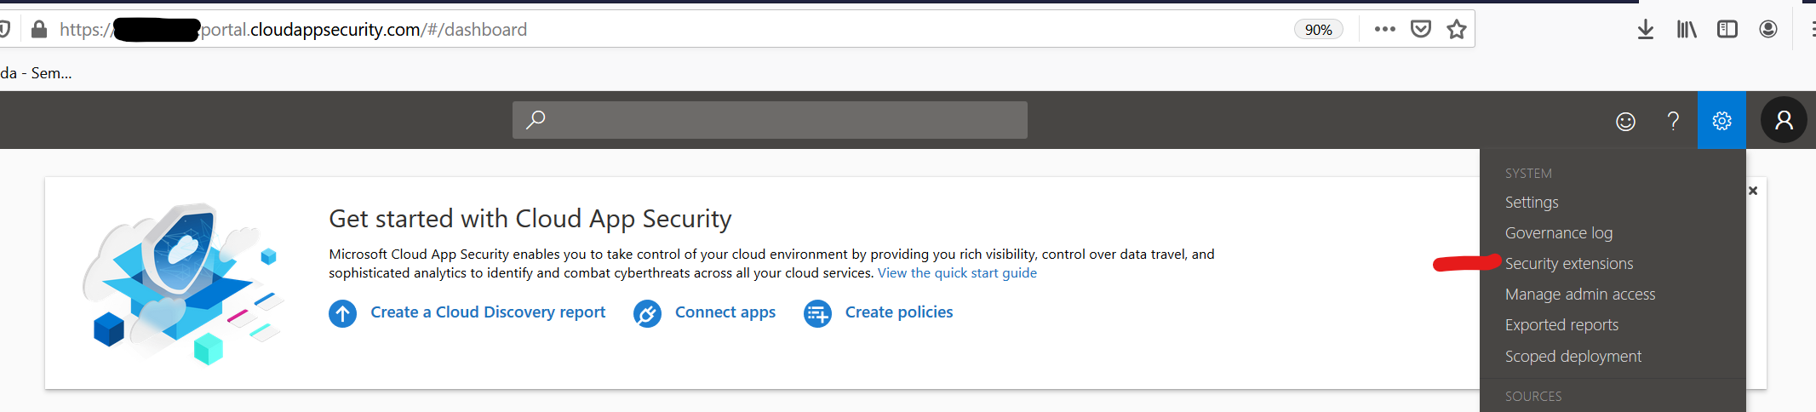The image size is (1816, 412).
Task: Open the Firefox library icon
Action: 1687,30
